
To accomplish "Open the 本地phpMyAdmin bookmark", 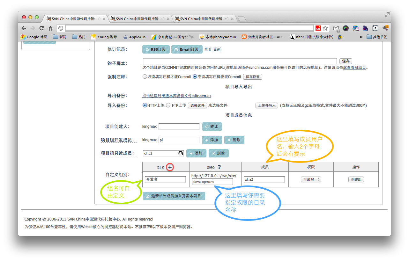I will tap(218, 37).
